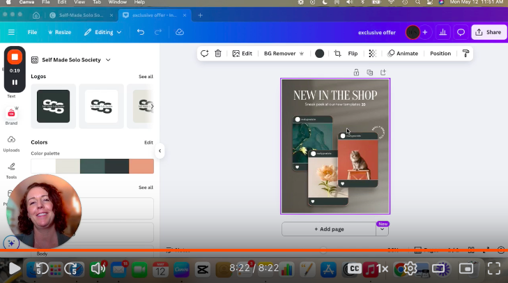The image size is (508, 283).
Task: Select the dark background logo thumbnail
Action: [53, 107]
